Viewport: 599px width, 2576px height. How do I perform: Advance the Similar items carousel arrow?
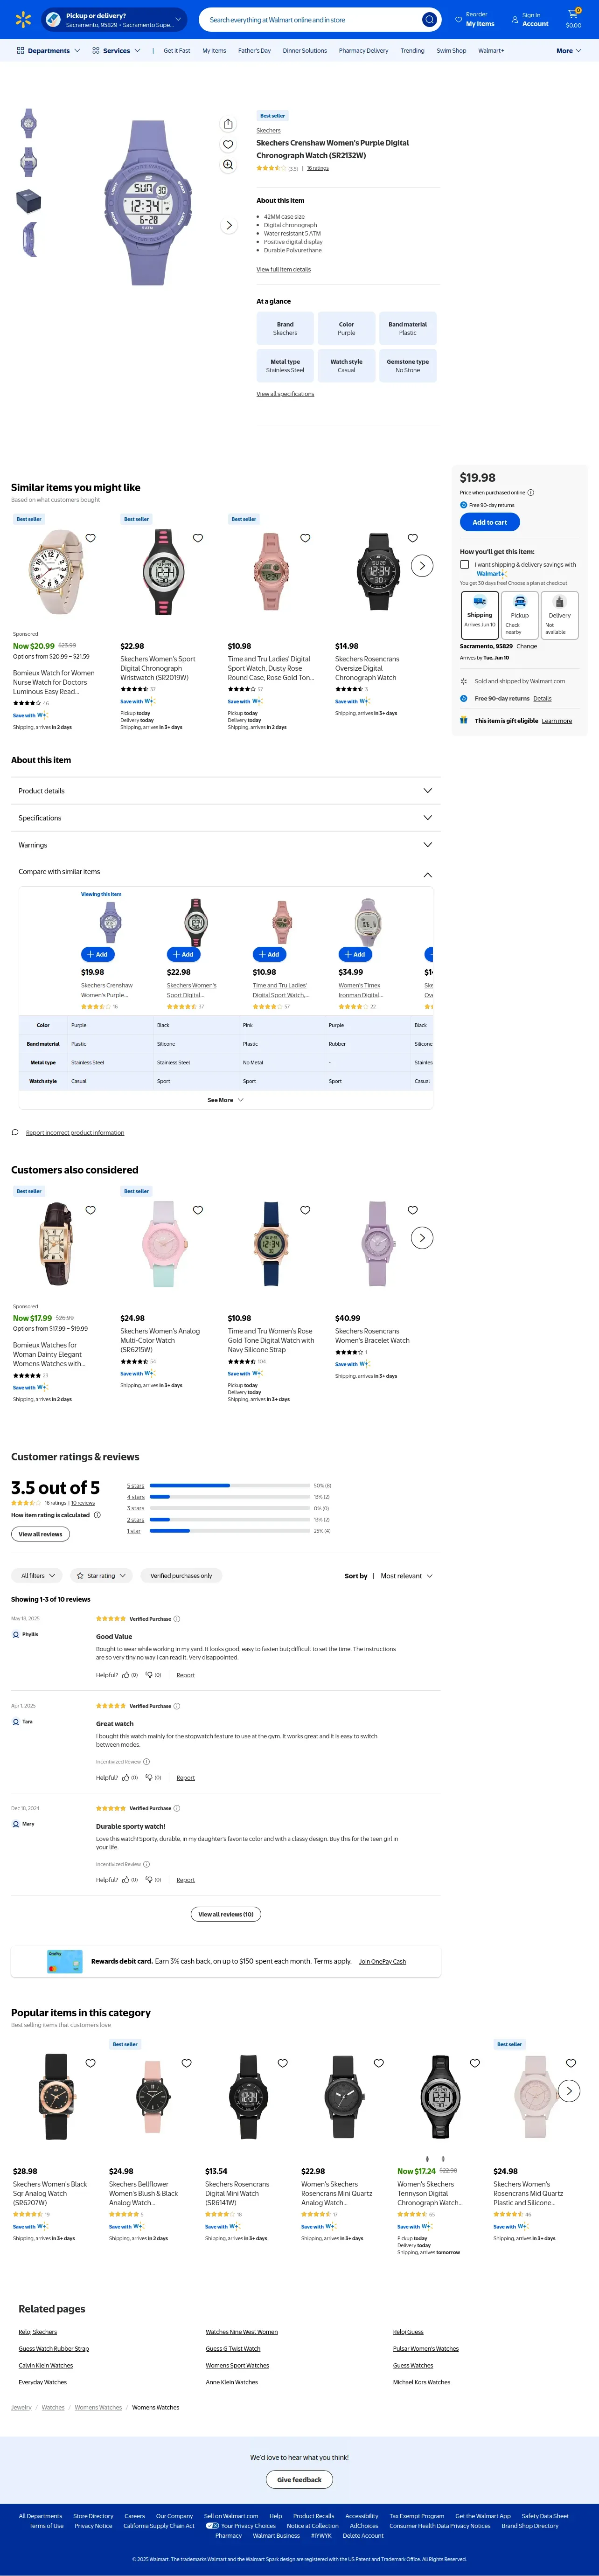pos(422,566)
